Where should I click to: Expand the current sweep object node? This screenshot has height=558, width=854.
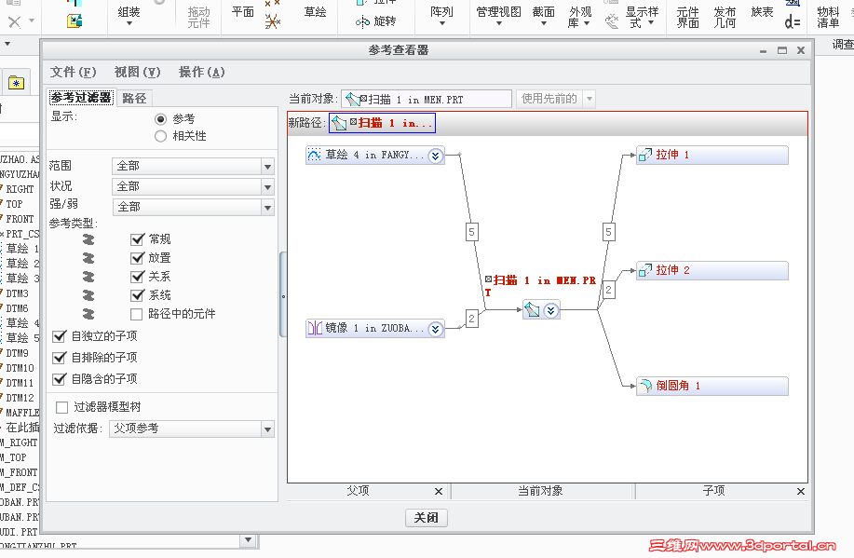click(551, 310)
